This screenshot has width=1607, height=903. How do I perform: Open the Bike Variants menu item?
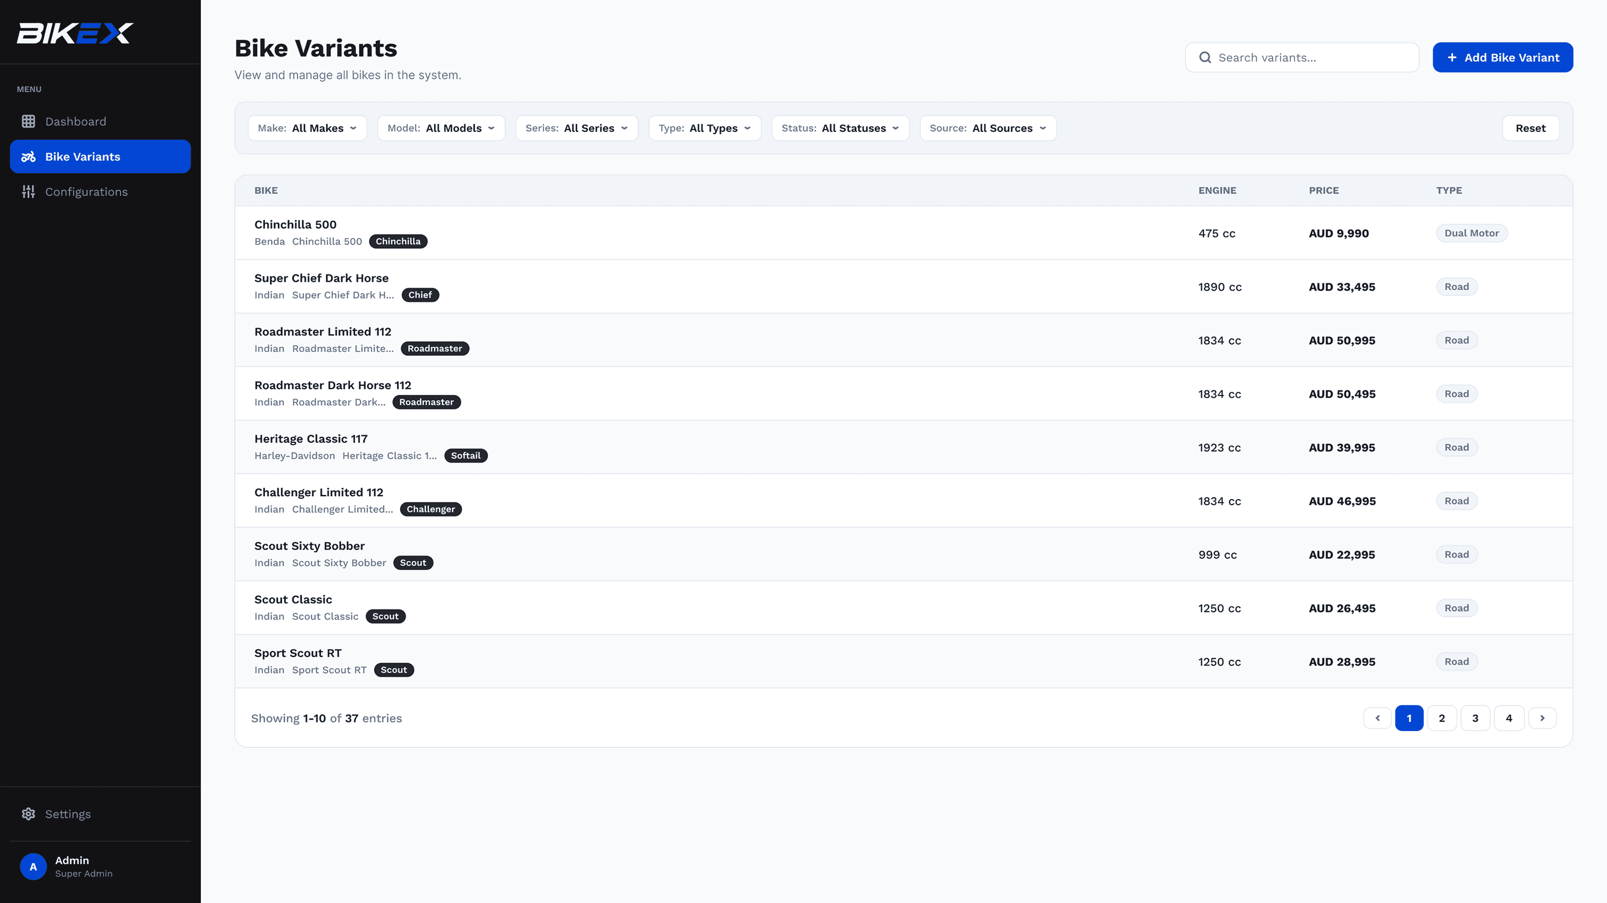click(x=101, y=157)
